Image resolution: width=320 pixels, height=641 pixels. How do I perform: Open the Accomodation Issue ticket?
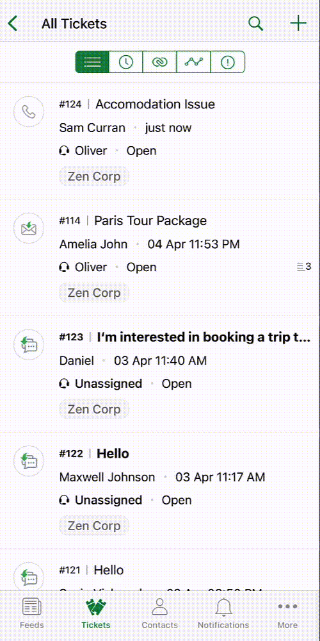click(x=160, y=141)
